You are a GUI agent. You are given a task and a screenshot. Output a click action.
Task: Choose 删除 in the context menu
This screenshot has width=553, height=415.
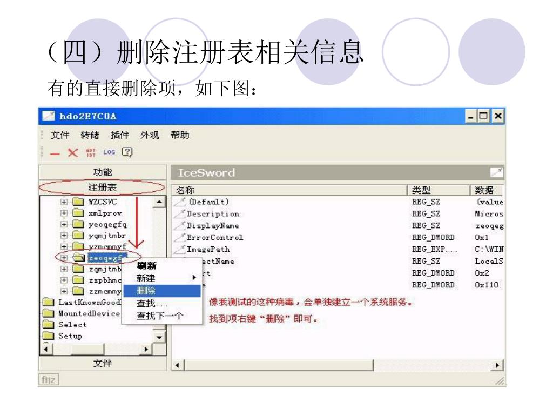162,291
